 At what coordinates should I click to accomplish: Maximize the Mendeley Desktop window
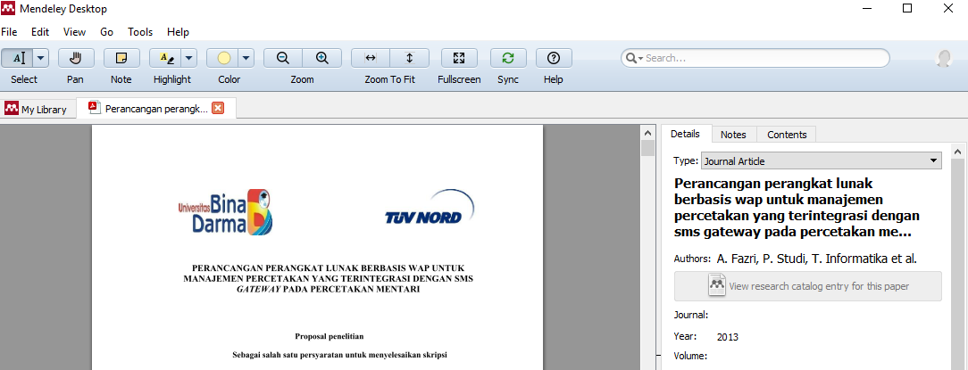coord(907,9)
